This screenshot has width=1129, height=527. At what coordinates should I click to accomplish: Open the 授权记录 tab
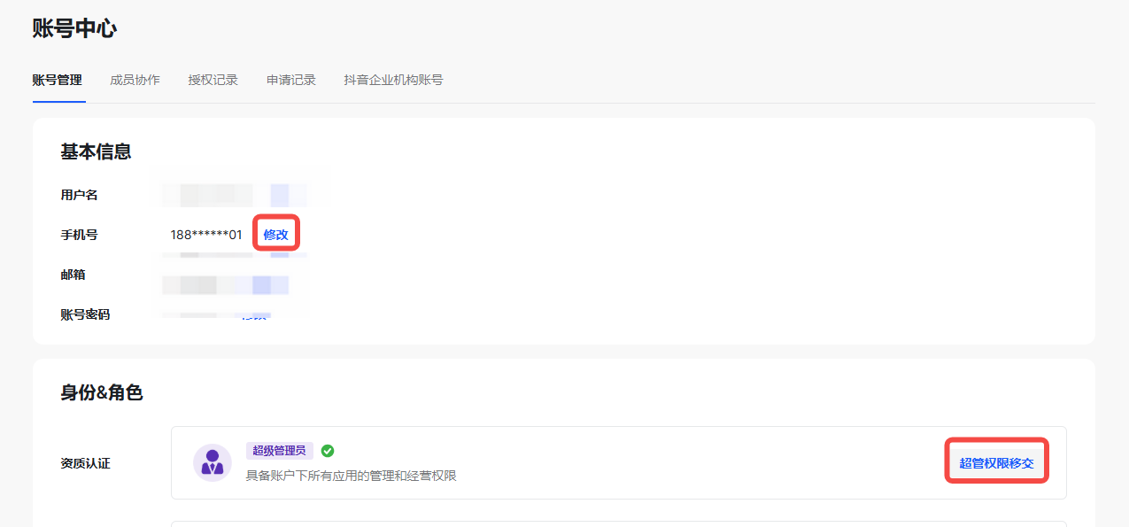click(213, 80)
